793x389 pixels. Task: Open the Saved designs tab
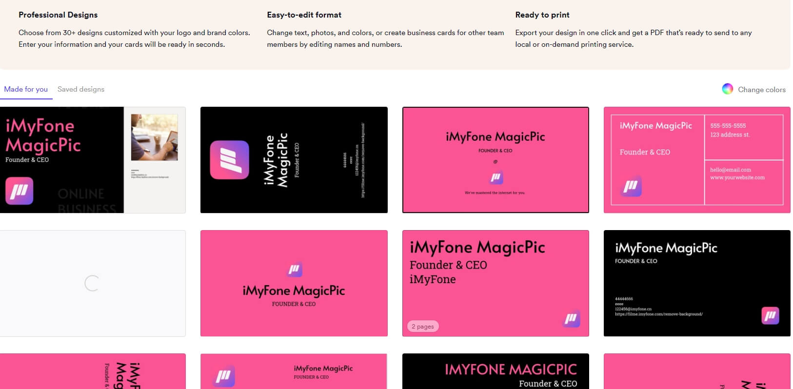coord(81,89)
